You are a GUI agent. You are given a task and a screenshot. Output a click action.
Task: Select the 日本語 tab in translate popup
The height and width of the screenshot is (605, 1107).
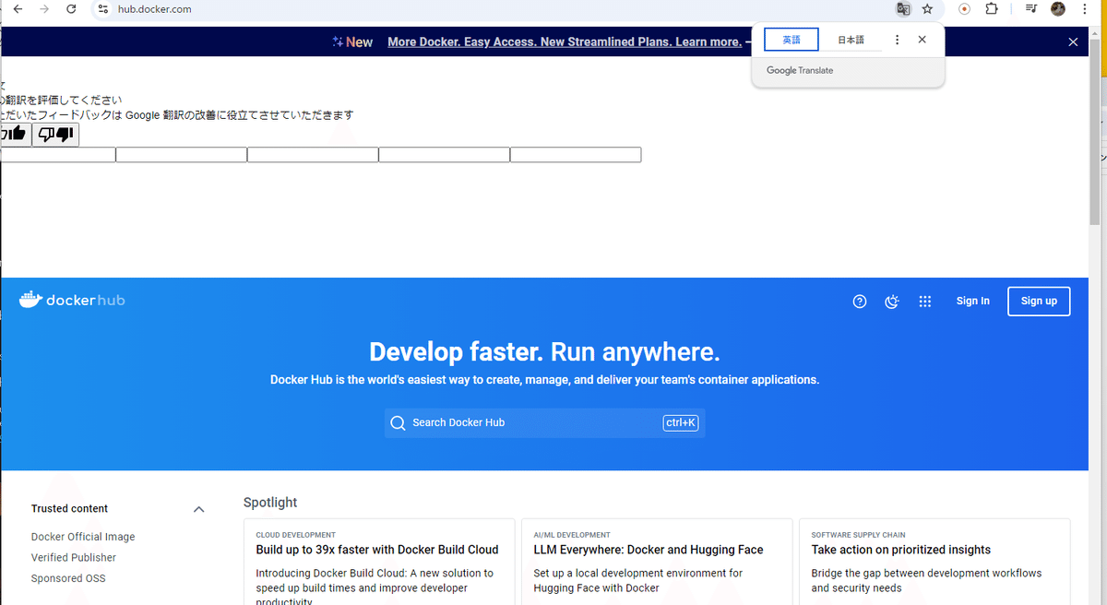click(851, 40)
